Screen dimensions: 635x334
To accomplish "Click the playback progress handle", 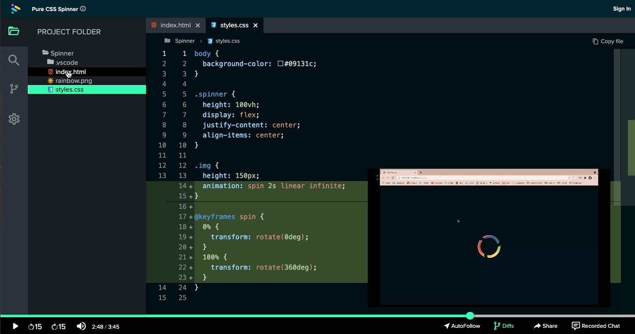I will tap(470, 315).
